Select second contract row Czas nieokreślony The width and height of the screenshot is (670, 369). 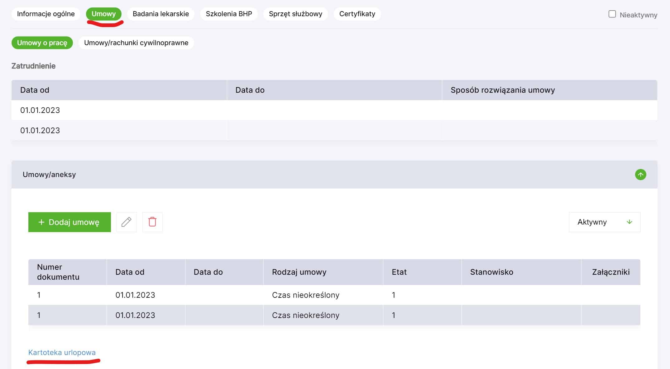tap(334, 315)
